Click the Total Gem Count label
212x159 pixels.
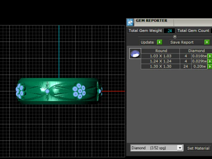click(x=193, y=30)
